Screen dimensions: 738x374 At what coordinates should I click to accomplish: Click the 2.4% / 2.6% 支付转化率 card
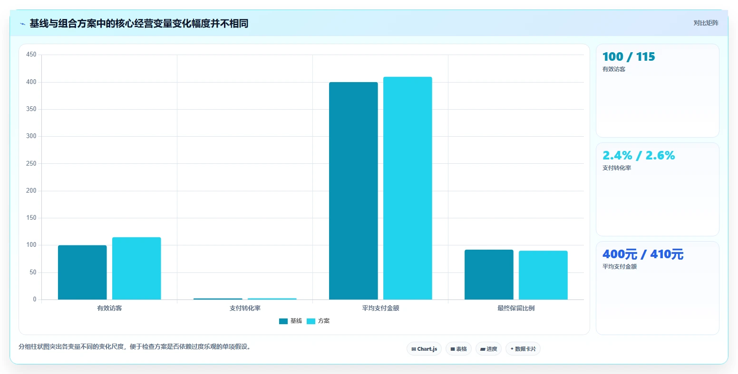pyautogui.click(x=657, y=189)
